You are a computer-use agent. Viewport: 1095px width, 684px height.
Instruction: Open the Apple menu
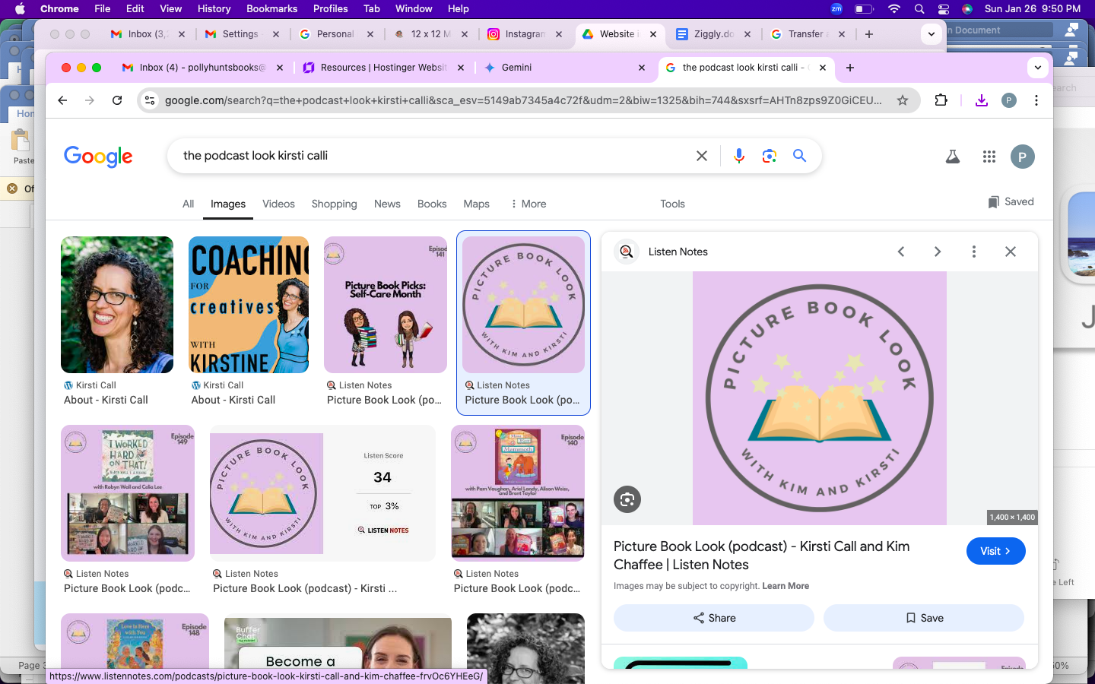(20, 9)
